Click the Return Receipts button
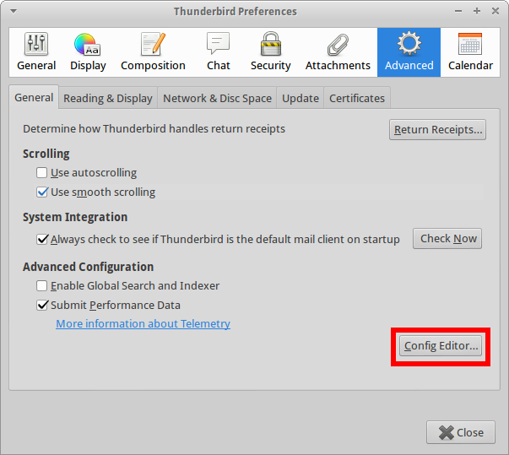This screenshot has width=509, height=455. tap(437, 130)
